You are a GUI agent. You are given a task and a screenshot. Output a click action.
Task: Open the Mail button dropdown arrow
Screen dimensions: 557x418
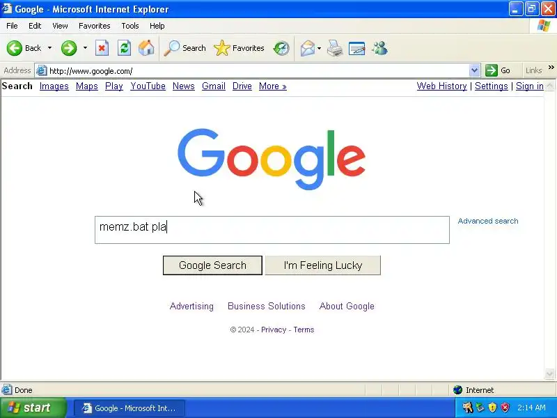319,48
